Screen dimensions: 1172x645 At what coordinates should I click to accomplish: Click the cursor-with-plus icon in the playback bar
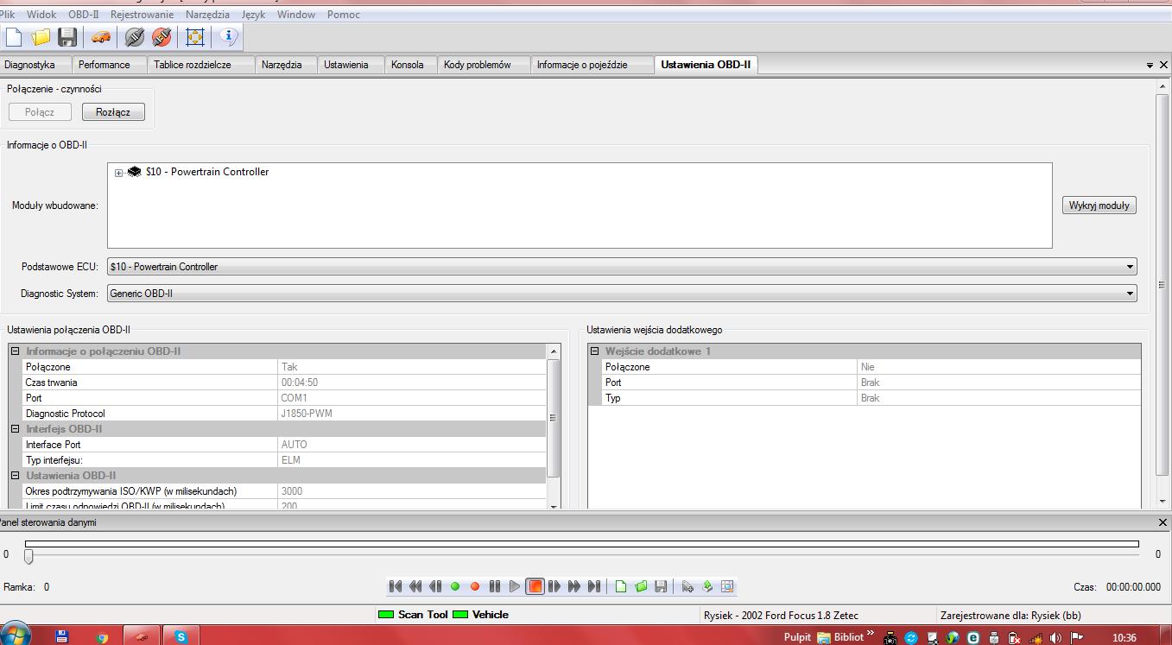(687, 586)
